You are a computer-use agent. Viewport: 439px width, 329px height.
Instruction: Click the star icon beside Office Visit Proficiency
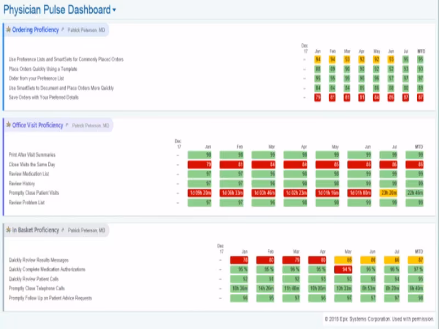click(x=8, y=125)
